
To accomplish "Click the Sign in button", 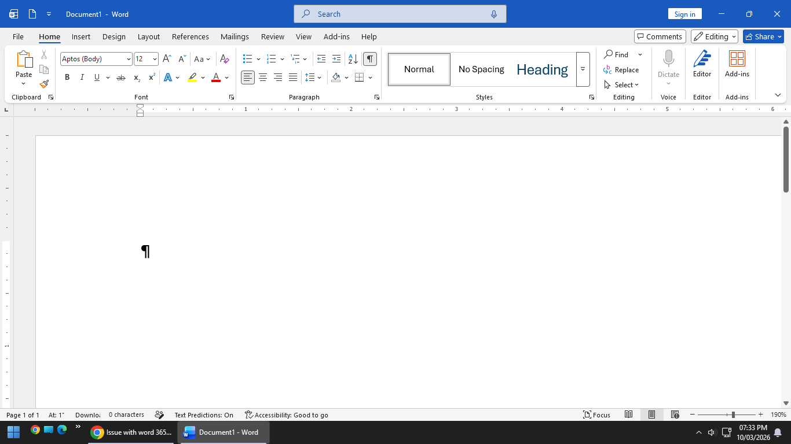I will pyautogui.click(x=685, y=14).
